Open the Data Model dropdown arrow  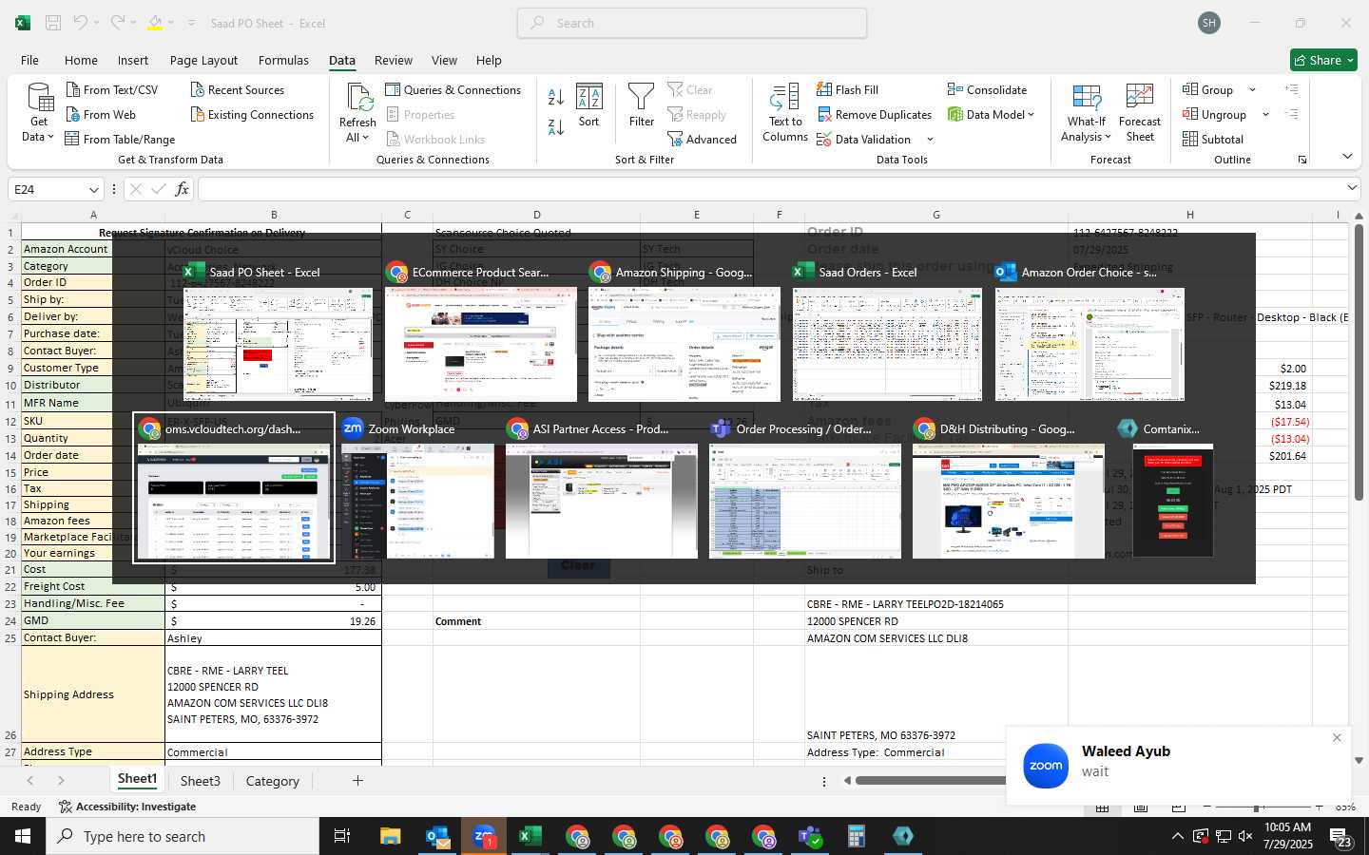click(x=1031, y=115)
